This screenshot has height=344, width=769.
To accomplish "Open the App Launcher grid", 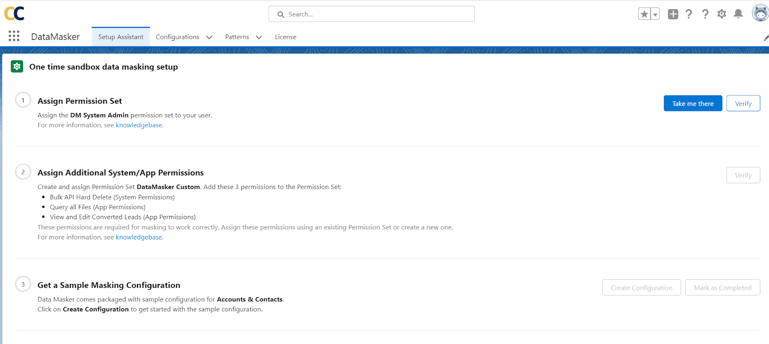I will coord(14,36).
